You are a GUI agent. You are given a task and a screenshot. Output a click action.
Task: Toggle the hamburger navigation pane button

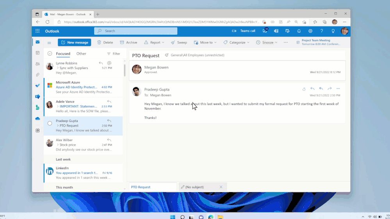(49, 43)
